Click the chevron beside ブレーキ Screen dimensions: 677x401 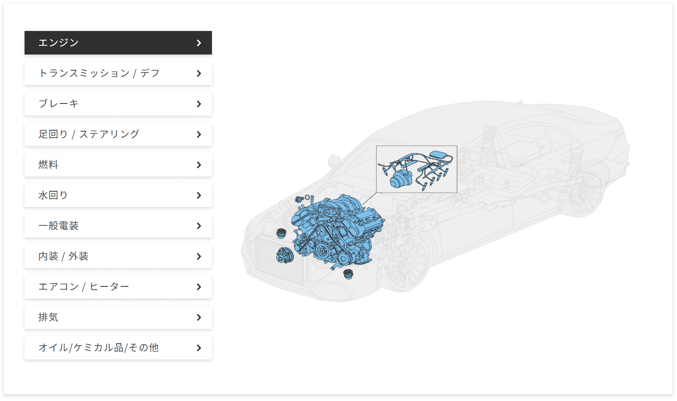pyautogui.click(x=199, y=104)
